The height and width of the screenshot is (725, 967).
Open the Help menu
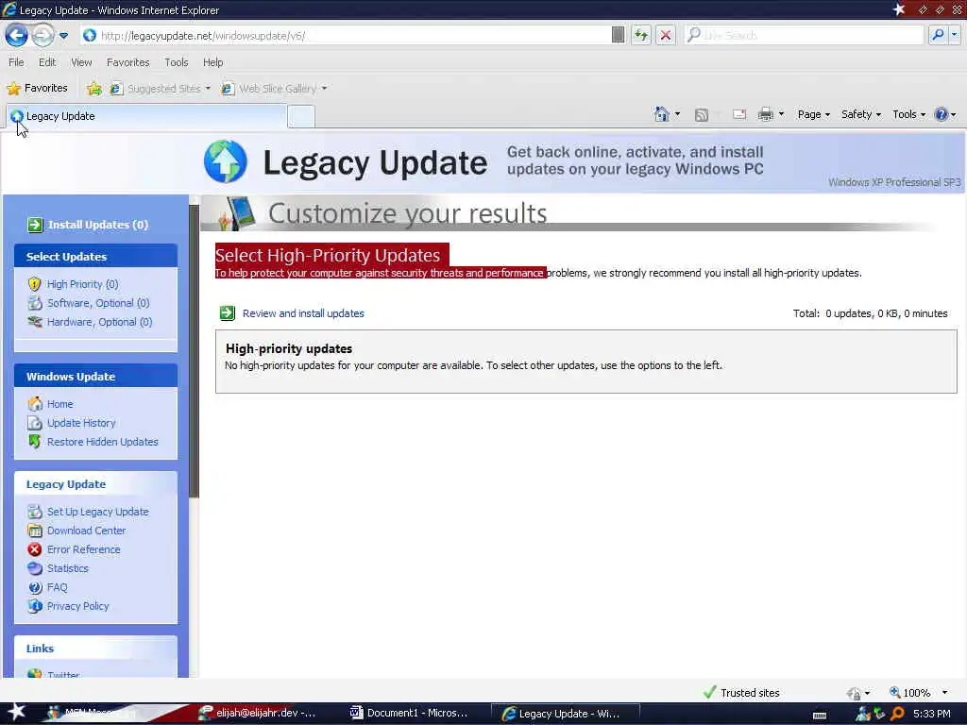[212, 62]
